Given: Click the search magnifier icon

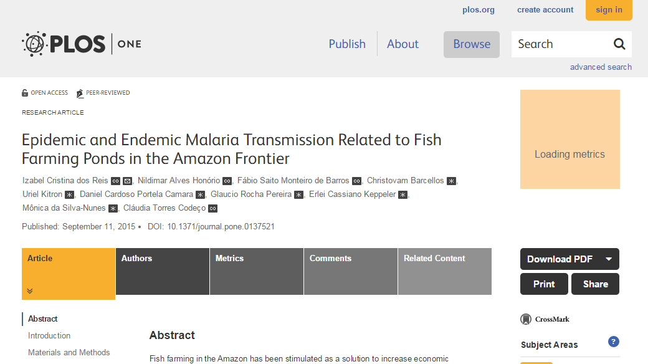Looking at the screenshot, I should 619,44.
